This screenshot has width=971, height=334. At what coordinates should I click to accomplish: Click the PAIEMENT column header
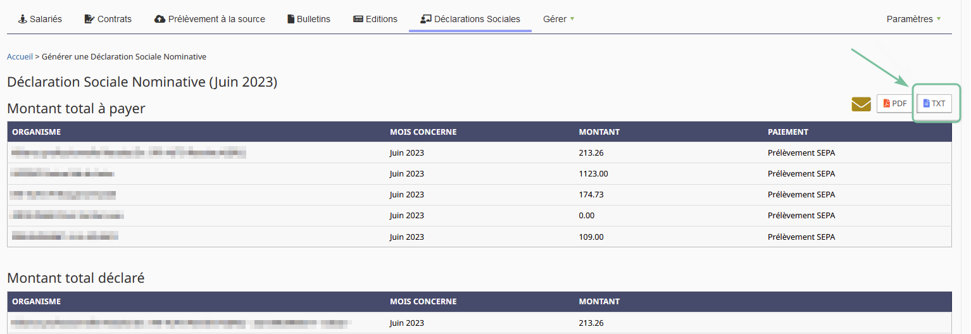[x=787, y=132]
